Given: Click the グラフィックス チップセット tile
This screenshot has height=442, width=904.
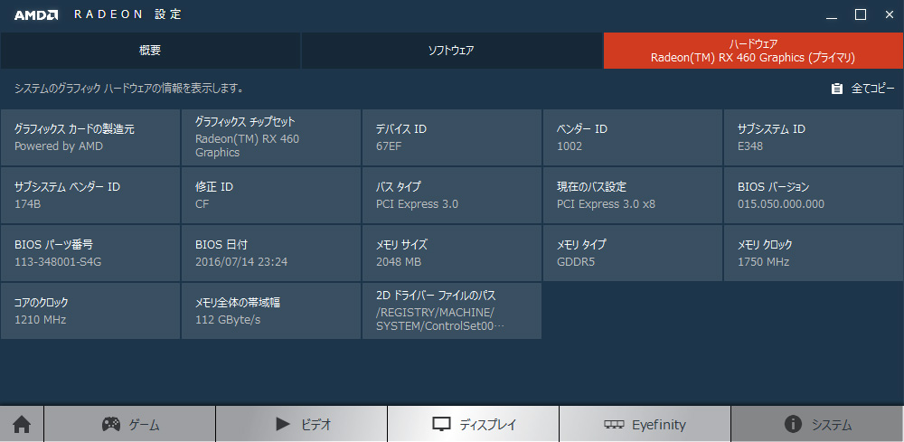Looking at the screenshot, I should click(x=271, y=137).
